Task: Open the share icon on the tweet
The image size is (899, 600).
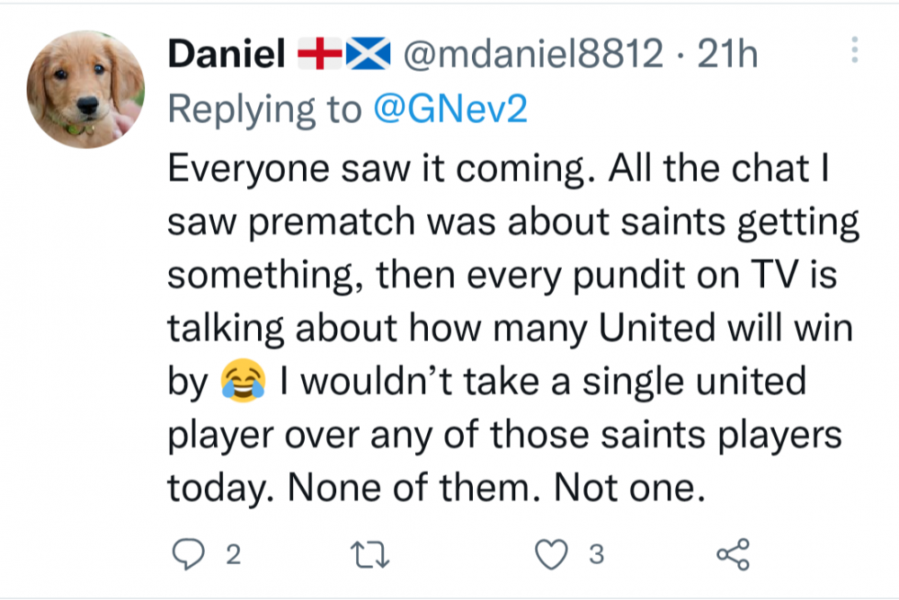Action: (732, 555)
